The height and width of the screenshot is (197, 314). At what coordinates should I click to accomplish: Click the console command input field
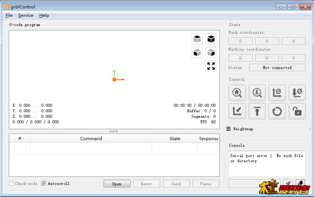pyautogui.click(x=254, y=184)
